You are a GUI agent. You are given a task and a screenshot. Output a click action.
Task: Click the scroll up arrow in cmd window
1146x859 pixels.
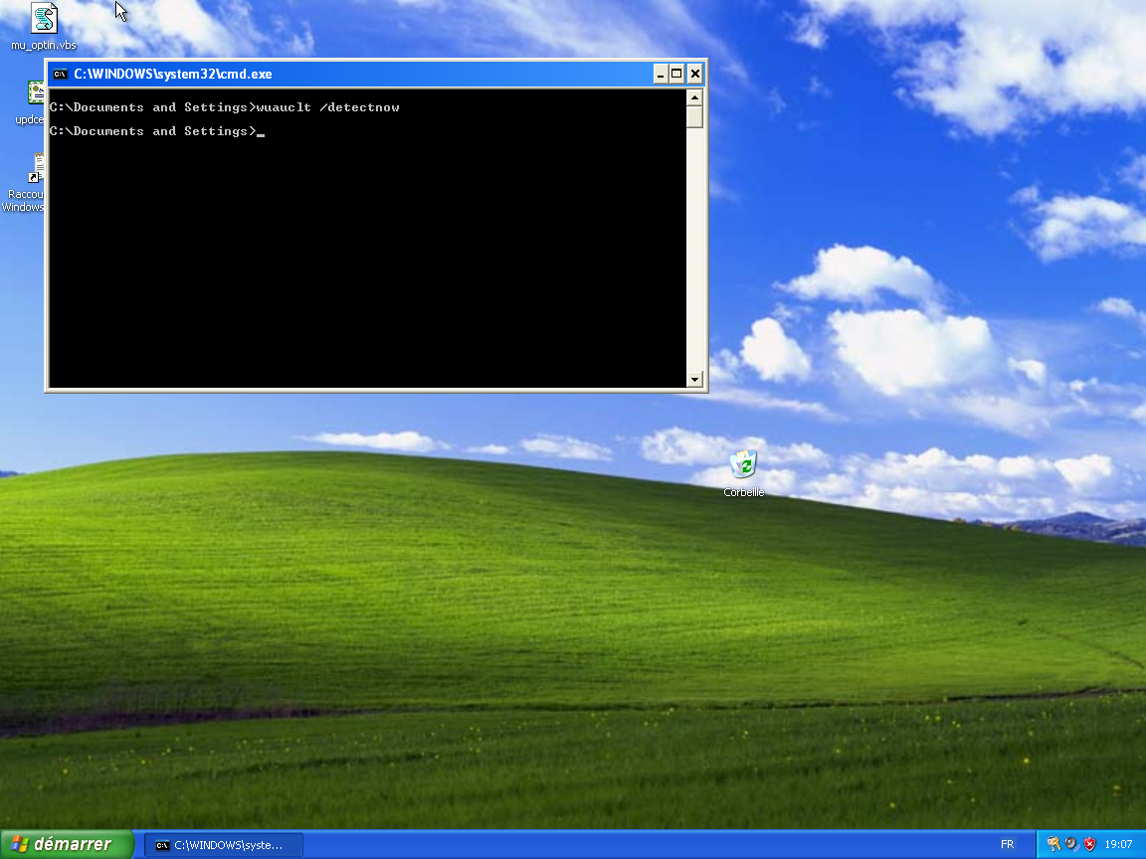695,97
